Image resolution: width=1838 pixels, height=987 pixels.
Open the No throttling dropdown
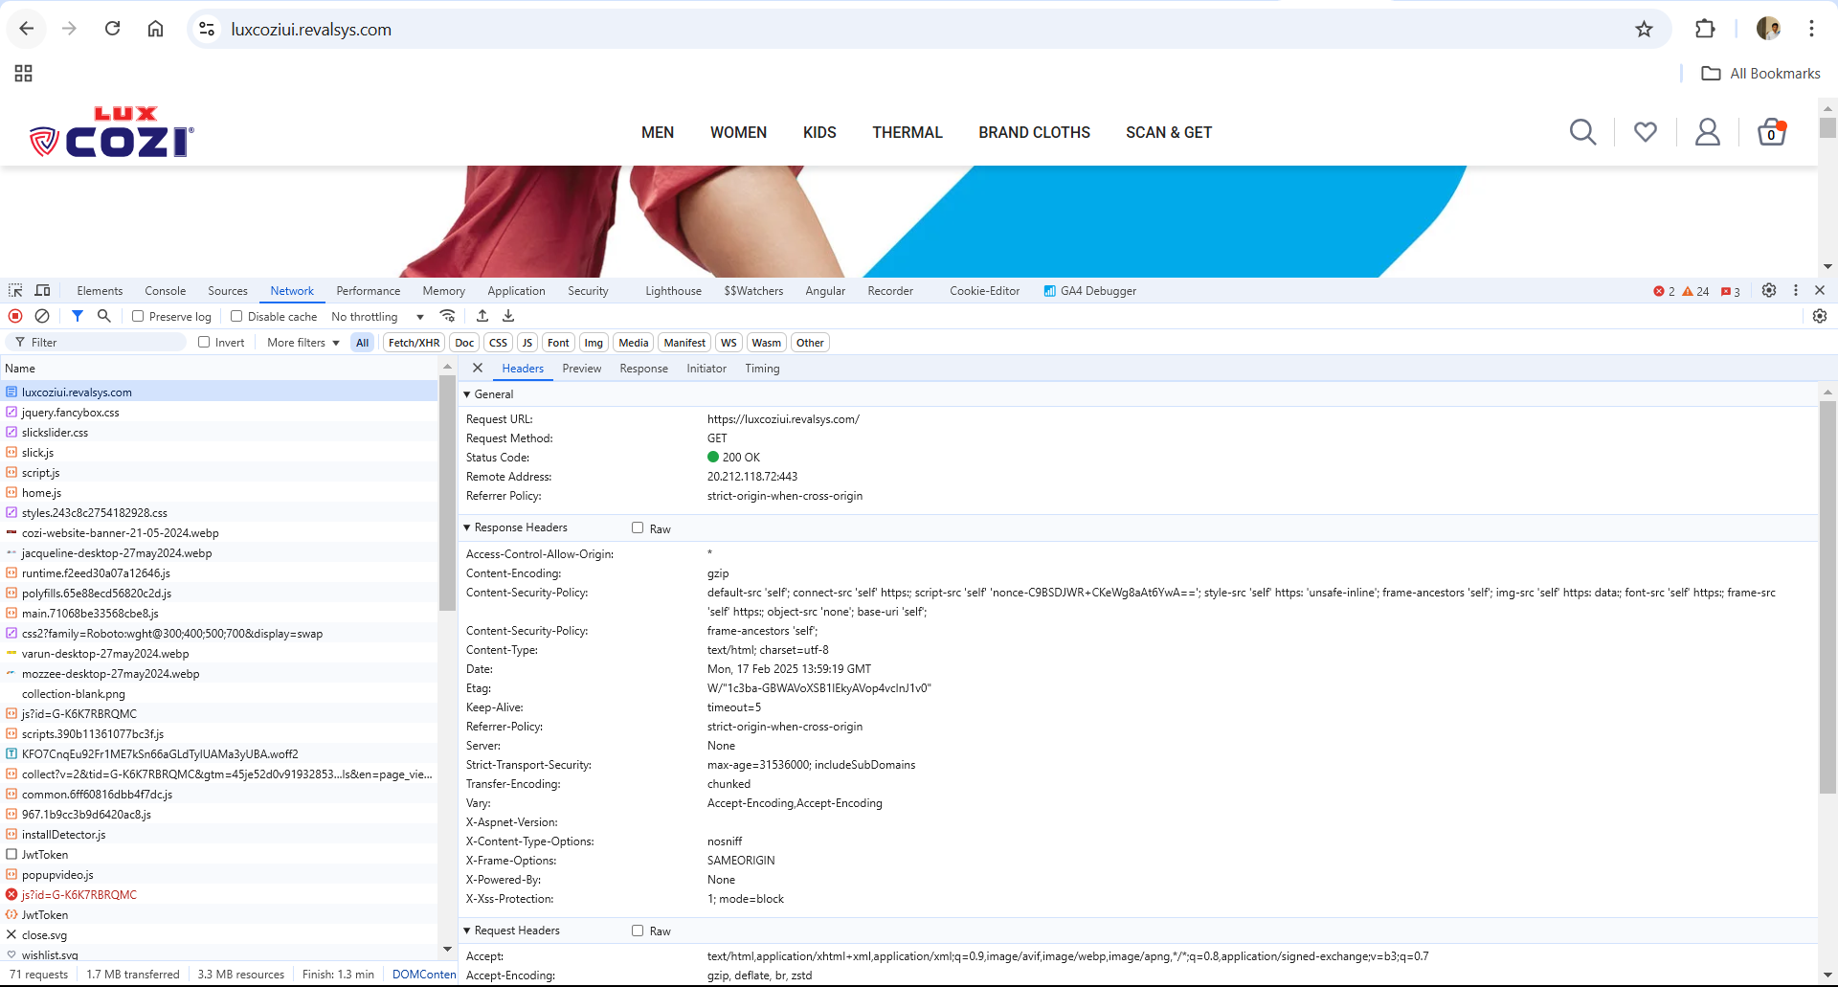[377, 317]
